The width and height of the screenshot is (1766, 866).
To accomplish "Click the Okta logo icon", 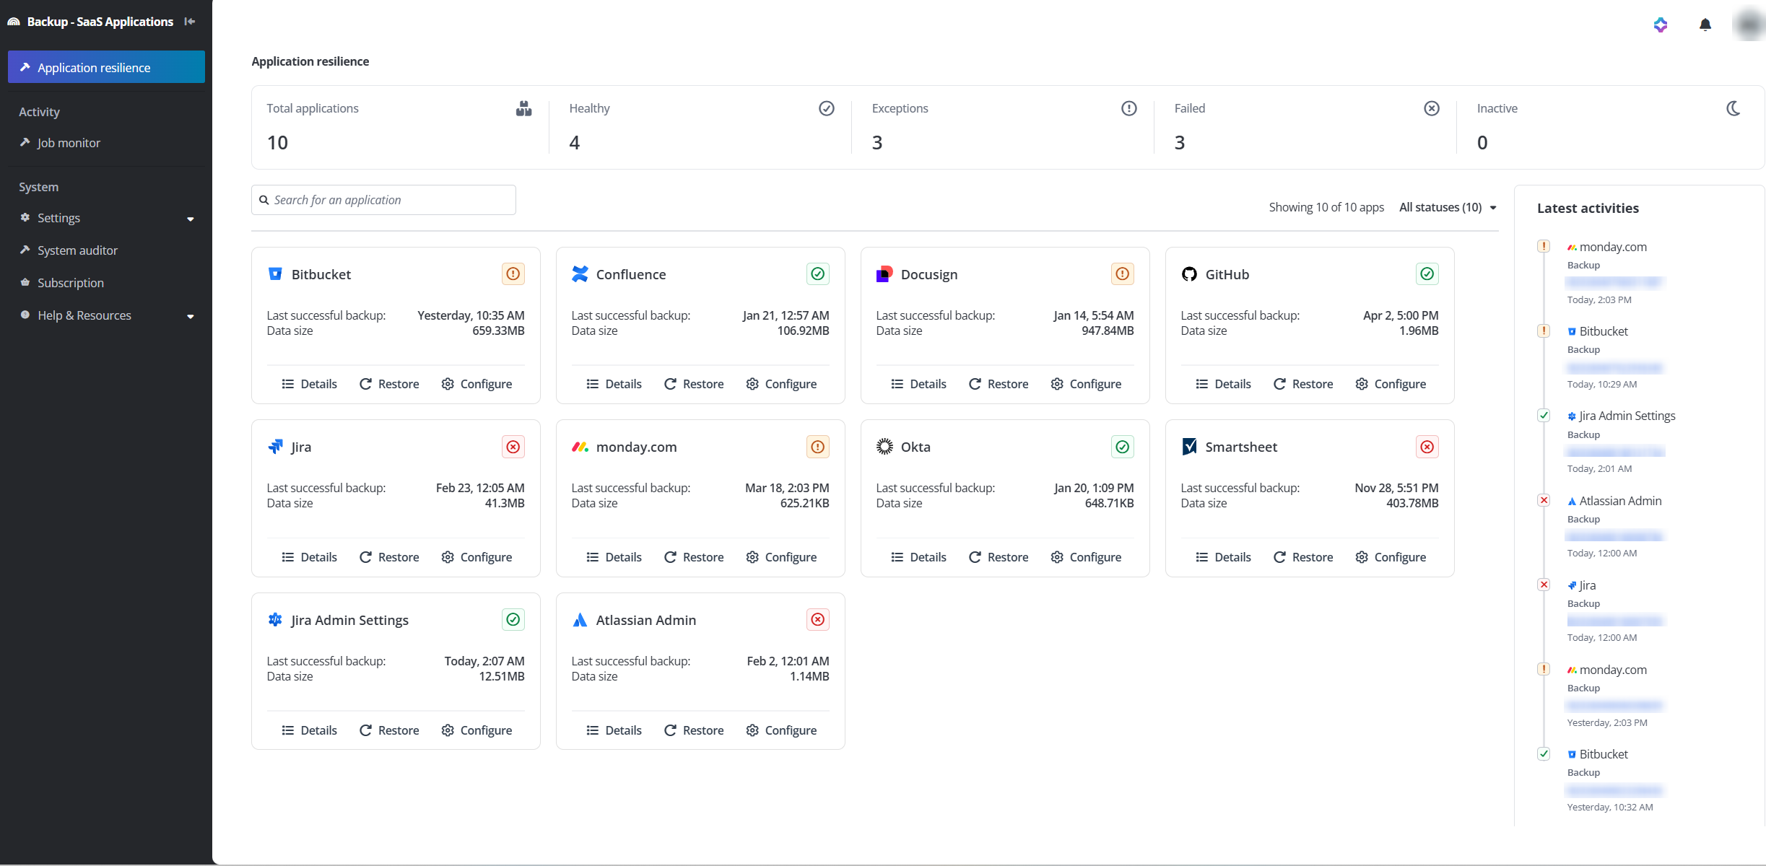I will click(x=884, y=447).
